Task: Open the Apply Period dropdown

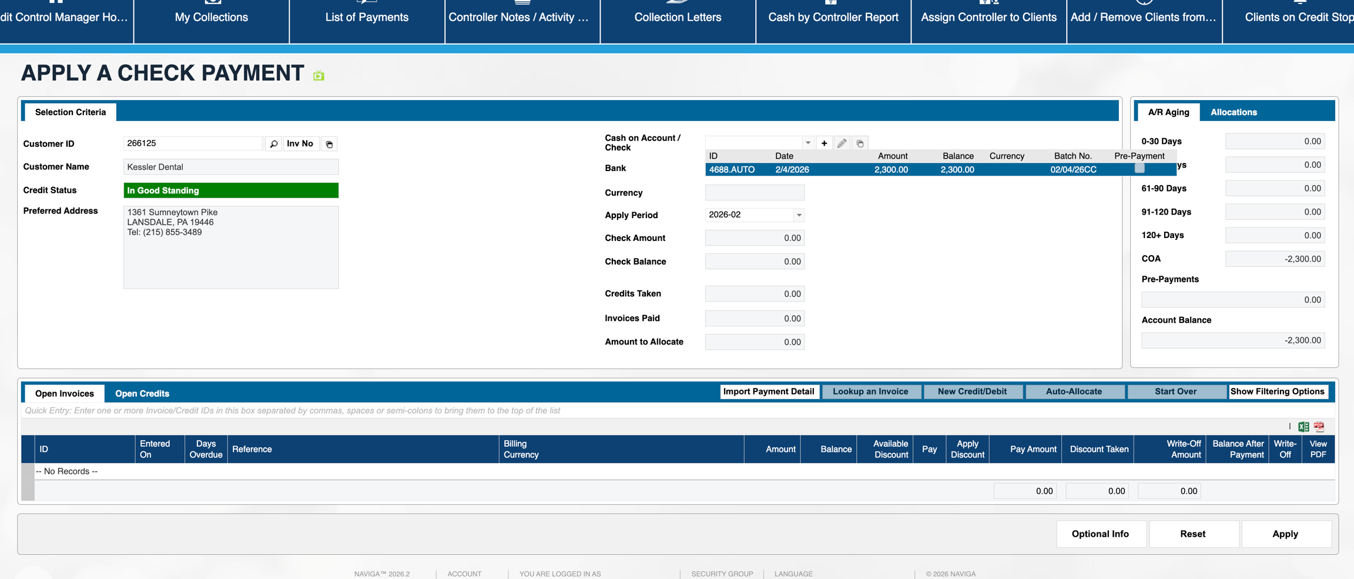Action: [799, 215]
